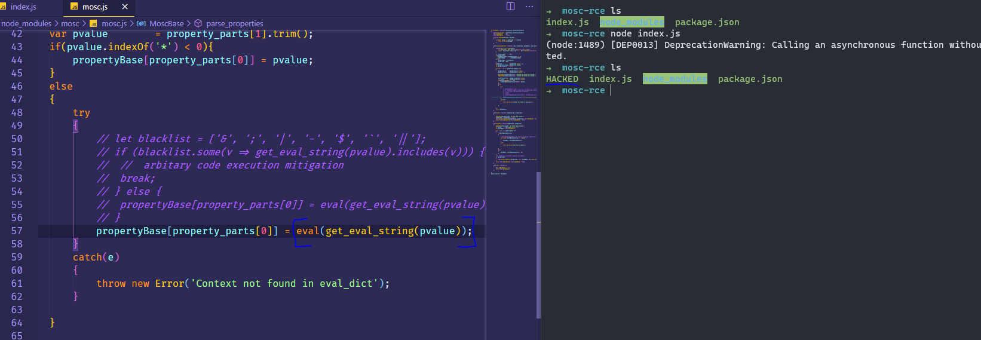Open node_modules breadcrumb
Screen dimensions: 981x340
click(x=26, y=23)
